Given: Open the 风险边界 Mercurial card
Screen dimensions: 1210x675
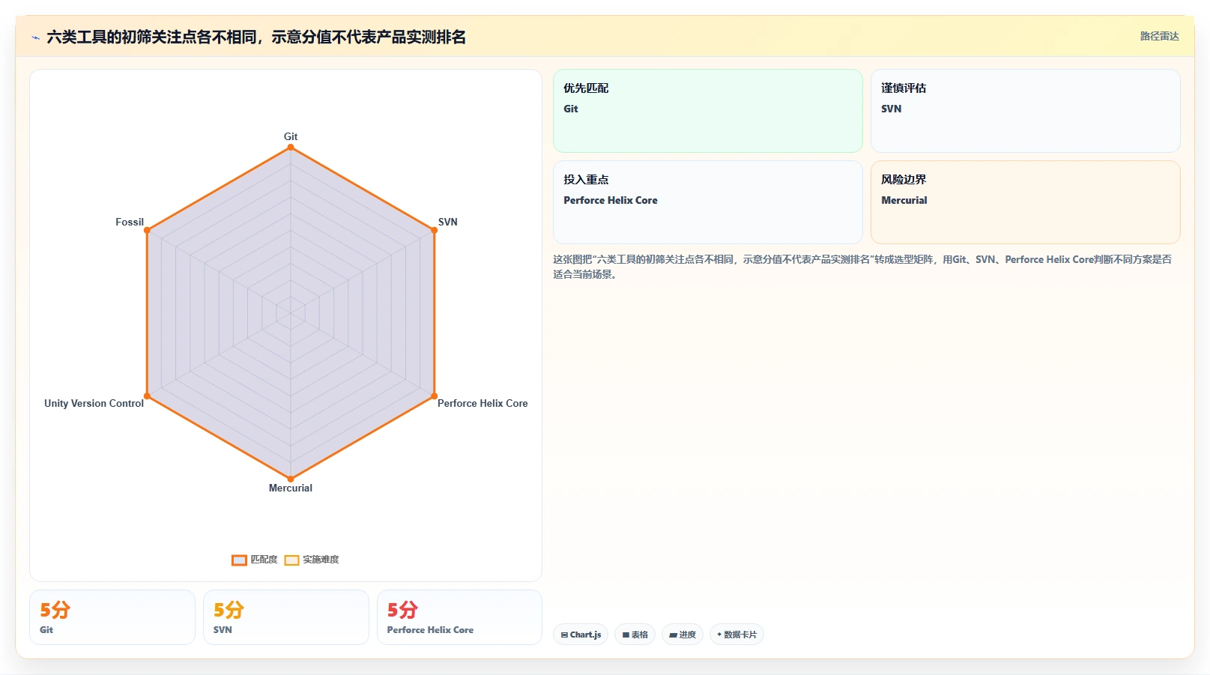Looking at the screenshot, I should pyautogui.click(x=1026, y=202).
